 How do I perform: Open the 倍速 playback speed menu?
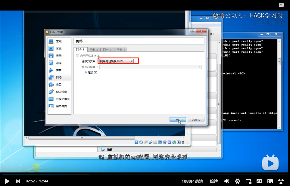(x=214, y=181)
